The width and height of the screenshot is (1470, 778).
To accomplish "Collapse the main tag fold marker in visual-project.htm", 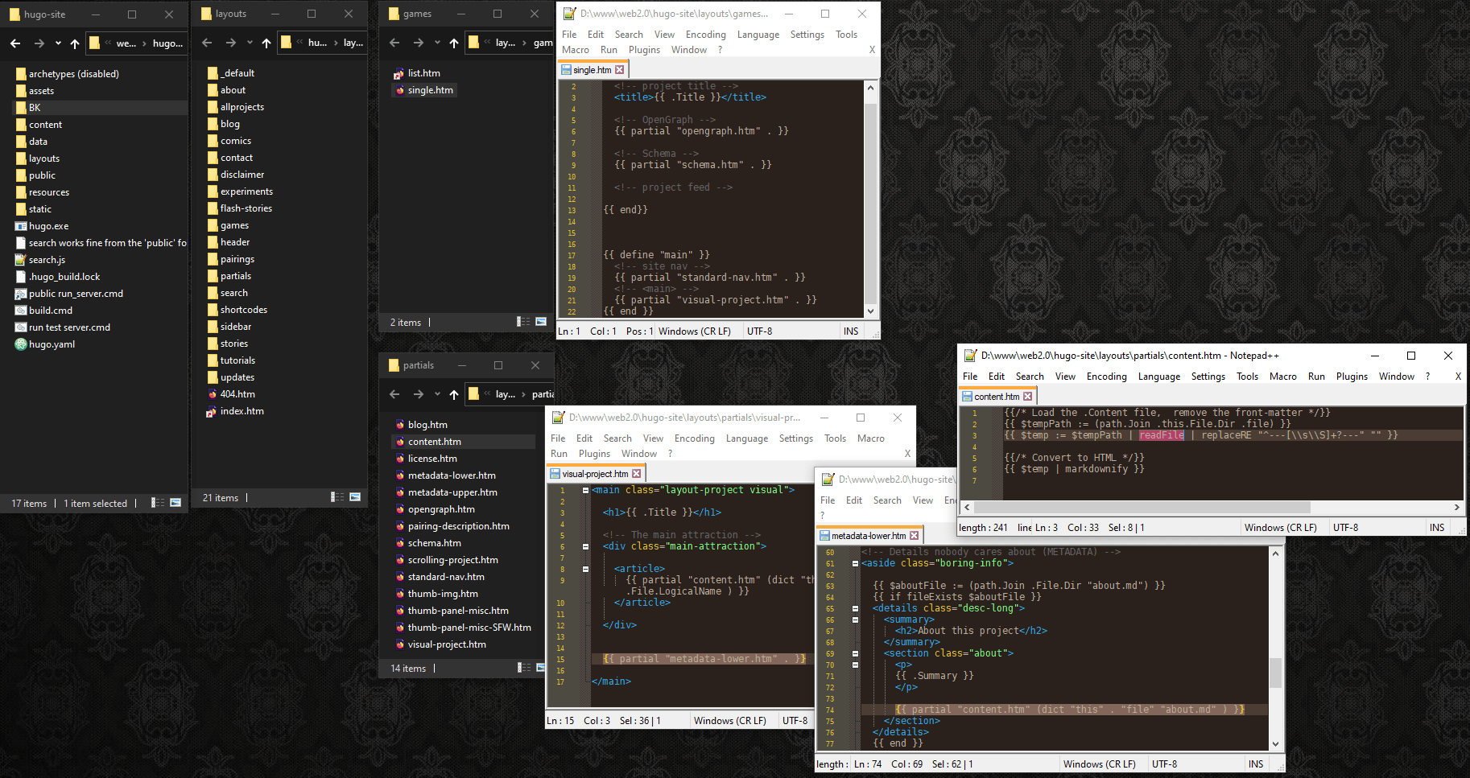I will click(x=585, y=490).
